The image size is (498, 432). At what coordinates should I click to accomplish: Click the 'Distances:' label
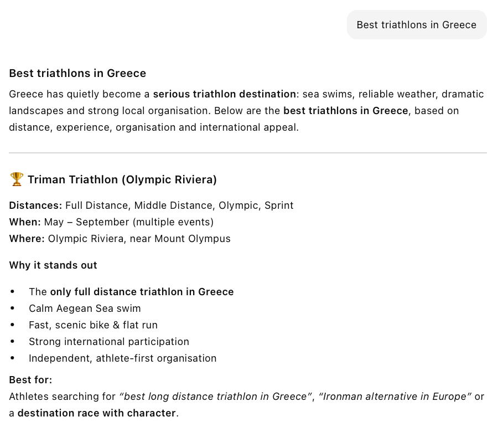pyautogui.click(x=35, y=205)
